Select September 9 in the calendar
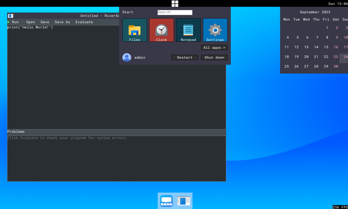 coord(337,37)
